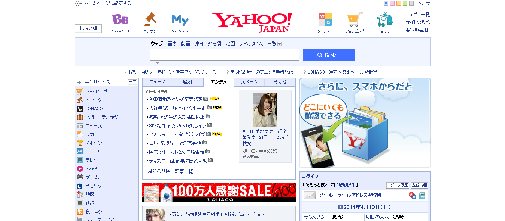Open the きっず icon

pos(385,19)
